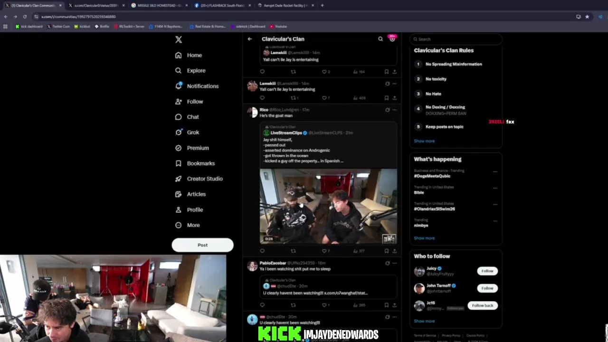
Task: Reply to the Lamskiii post with 409 views
Action: click(262, 98)
